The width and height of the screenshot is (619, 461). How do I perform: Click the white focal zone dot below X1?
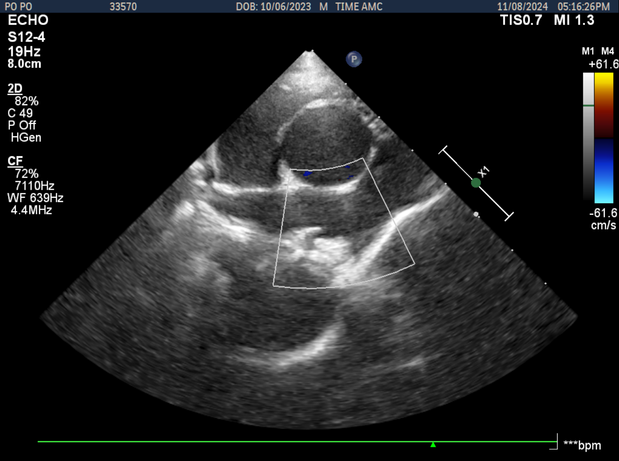pos(476,214)
